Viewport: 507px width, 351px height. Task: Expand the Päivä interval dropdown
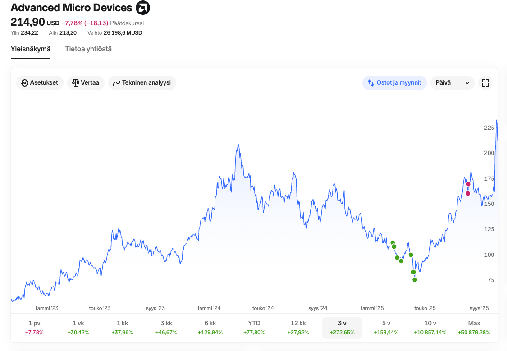pyautogui.click(x=452, y=83)
